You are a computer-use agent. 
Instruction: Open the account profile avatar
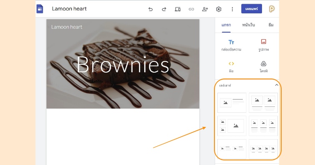click(272, 9)
